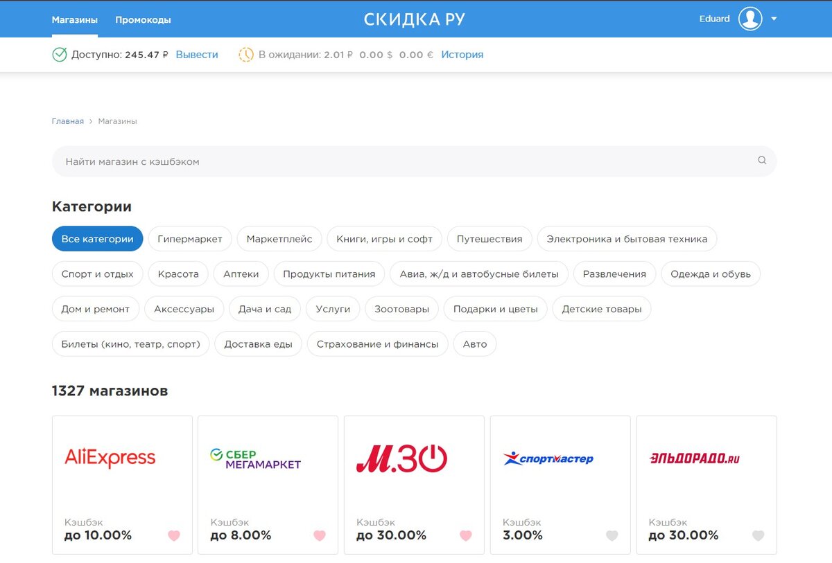Open the user avatar icon
The image size is (832, 563).
(749, 19)
